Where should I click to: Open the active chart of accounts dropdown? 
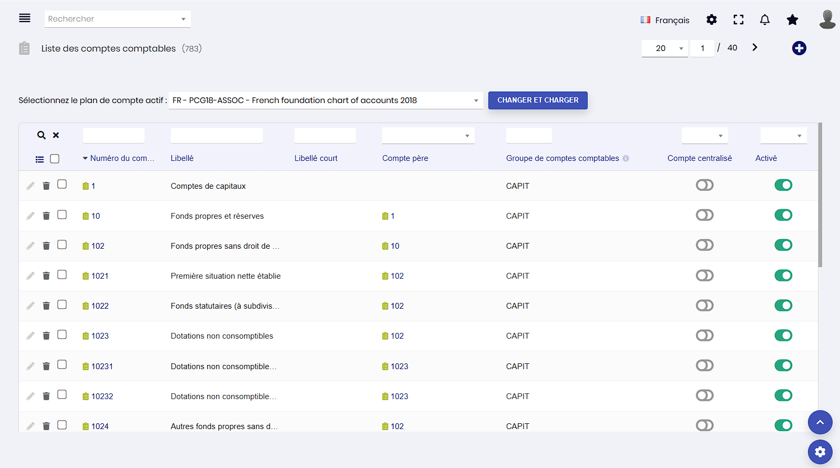325,100
